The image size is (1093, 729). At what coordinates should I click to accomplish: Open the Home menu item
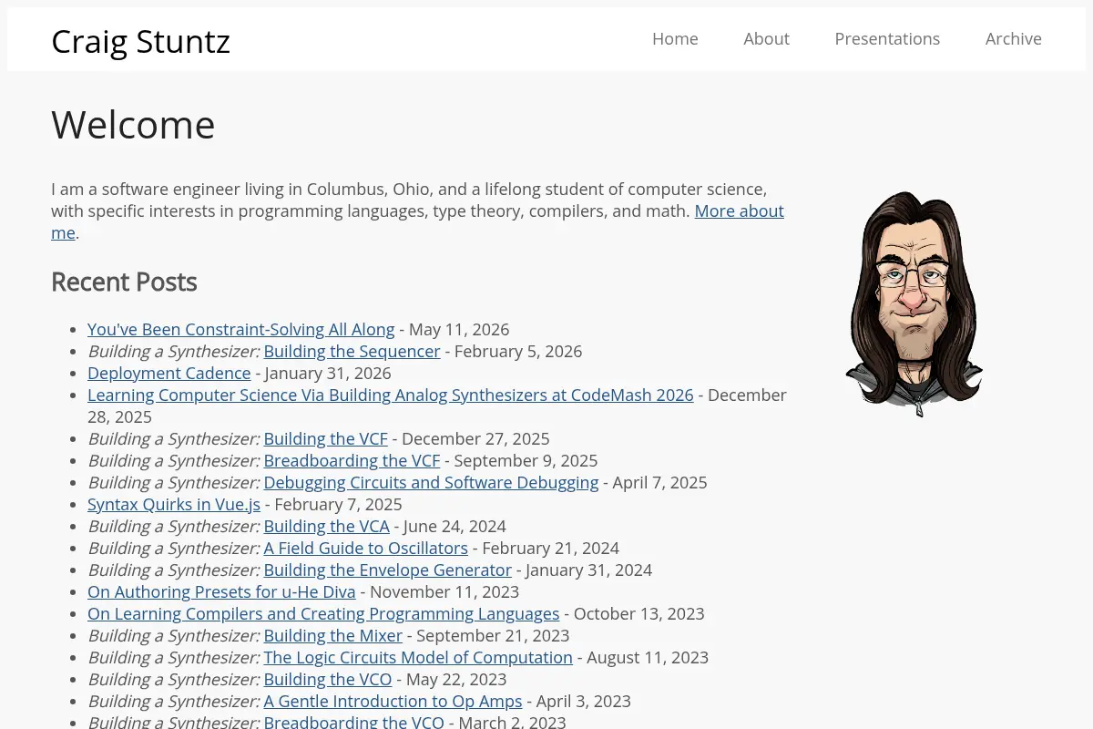tap(675, 38)
